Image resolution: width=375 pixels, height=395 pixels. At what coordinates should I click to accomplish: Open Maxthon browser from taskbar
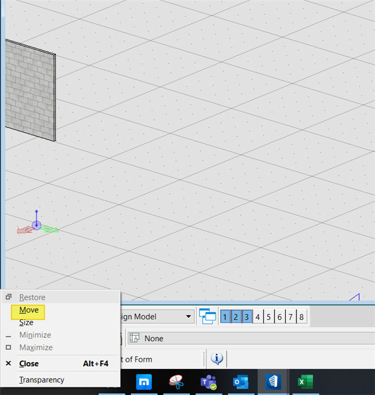point(144,382)
